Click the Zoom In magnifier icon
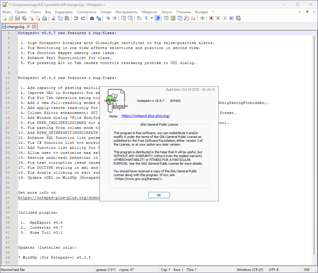318x273 pixels. click(x=108, y=18)
